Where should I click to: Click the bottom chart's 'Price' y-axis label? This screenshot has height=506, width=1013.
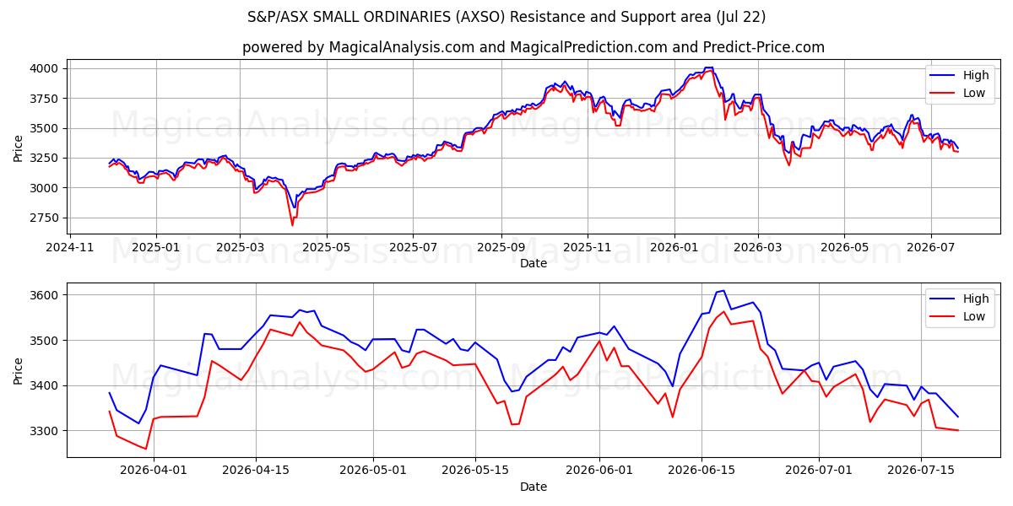(x=19, y=370)
